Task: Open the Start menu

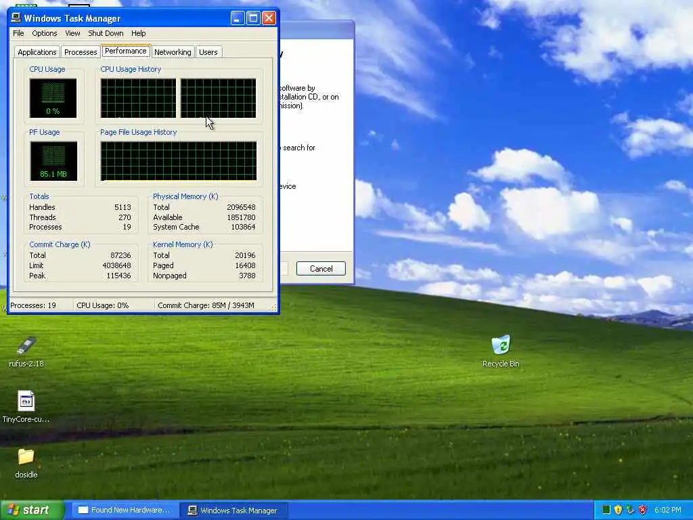Action: tap(32, 510)
